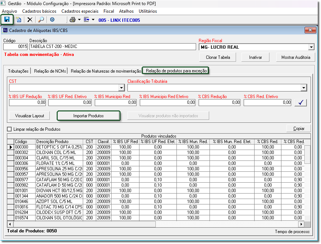Click the Importar Produtos button
321x244 pixels.
coord(89,116)
